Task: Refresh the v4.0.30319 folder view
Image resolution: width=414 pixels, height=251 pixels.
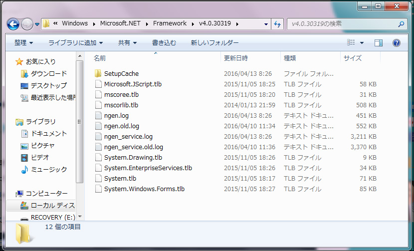Action: [x=277, y=24]
